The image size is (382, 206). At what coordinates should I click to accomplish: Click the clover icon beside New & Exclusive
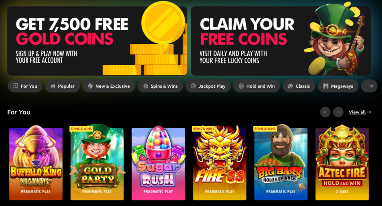pos(90,86)
